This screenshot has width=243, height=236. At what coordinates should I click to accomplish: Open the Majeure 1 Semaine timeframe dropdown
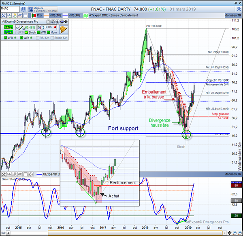[43, 9]
